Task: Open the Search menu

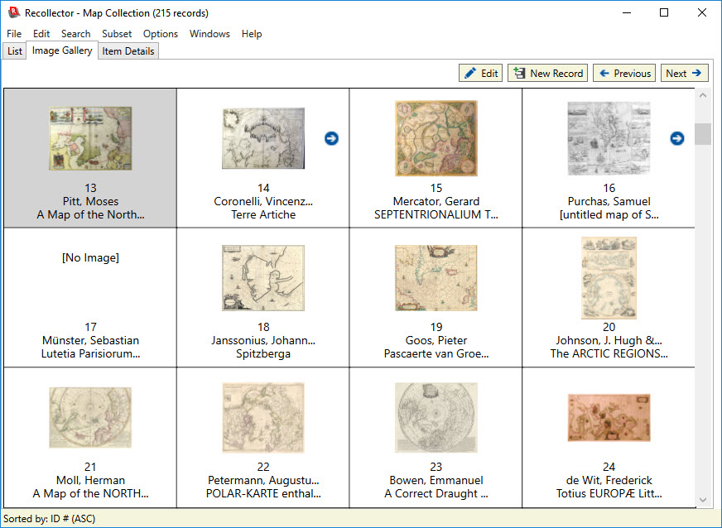Action: point(75,34)
